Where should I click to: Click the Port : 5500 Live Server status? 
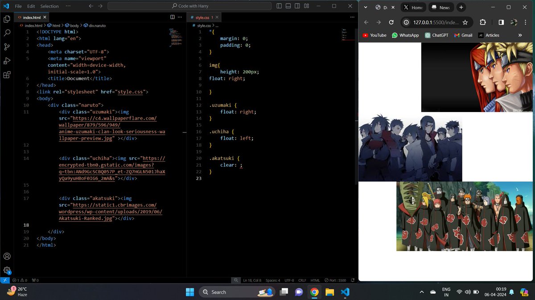(x=336, y=280)
